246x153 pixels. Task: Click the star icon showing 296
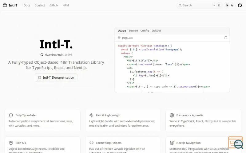tap(66, 55)
